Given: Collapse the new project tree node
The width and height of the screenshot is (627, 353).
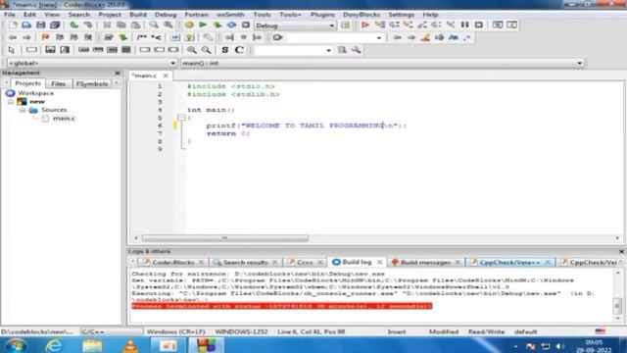Looking at the screenshot, I should coord(11,102).
